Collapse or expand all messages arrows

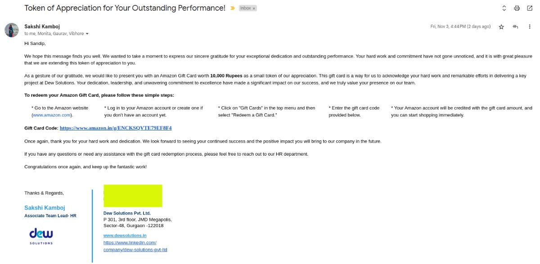click(504, 8)
